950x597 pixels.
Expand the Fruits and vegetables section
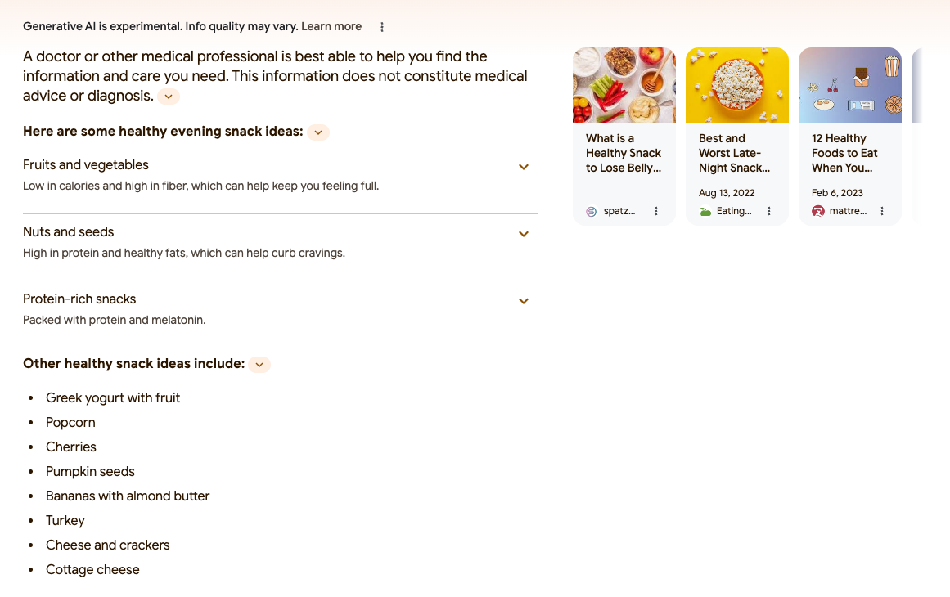pos(524,167)
